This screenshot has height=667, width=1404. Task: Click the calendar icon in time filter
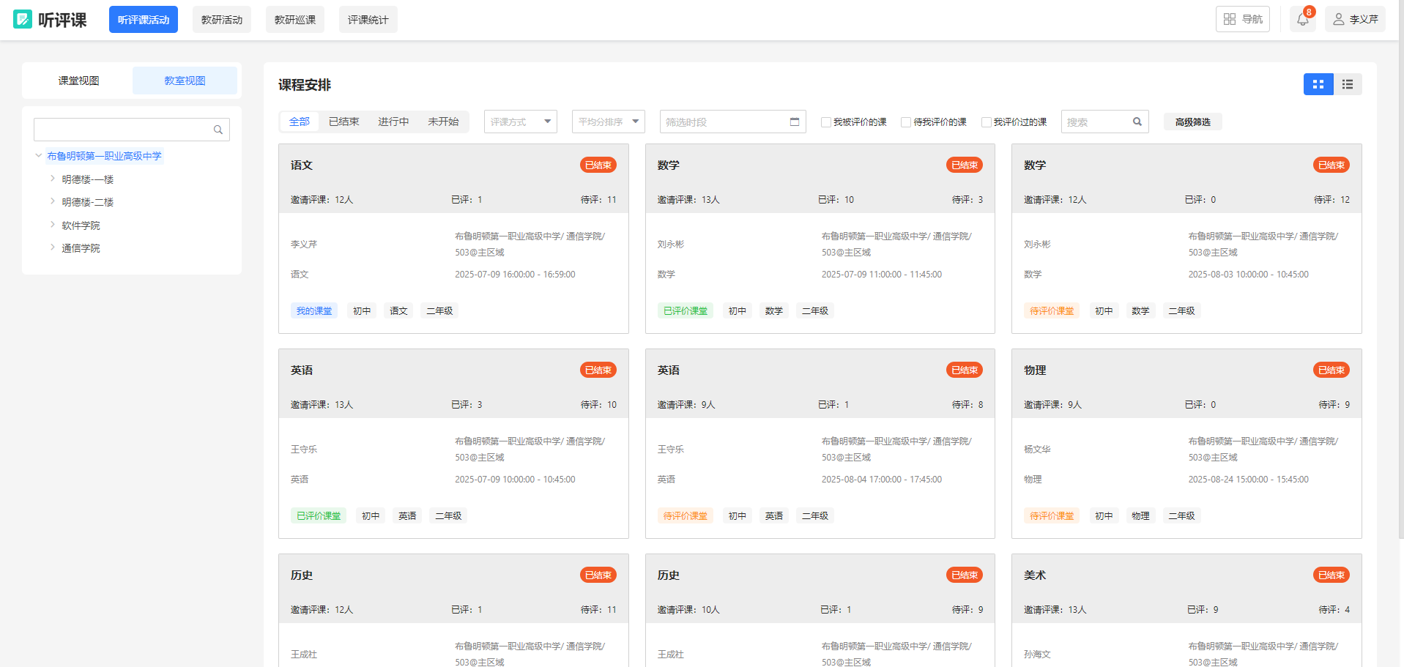(x=795, y=122)
